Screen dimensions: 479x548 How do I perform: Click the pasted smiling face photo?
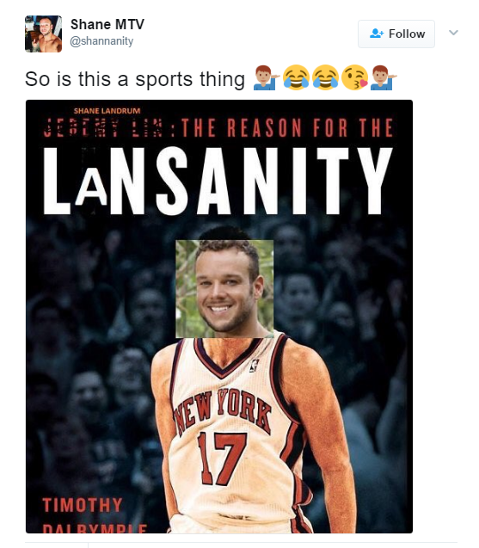tap(224, 289)
